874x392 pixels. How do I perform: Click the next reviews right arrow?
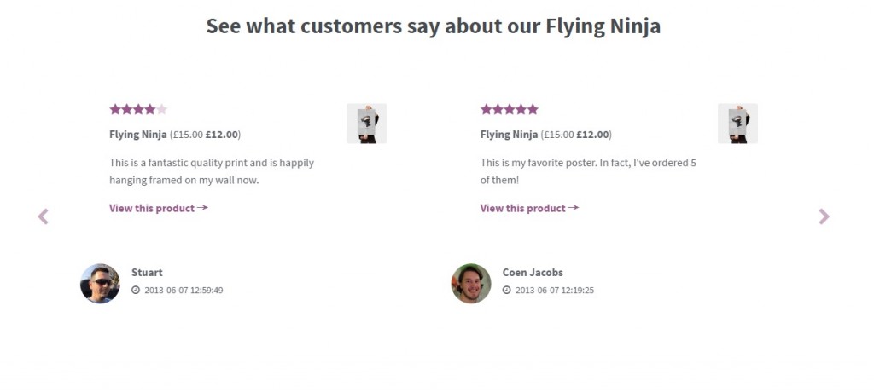pos(824,216)
